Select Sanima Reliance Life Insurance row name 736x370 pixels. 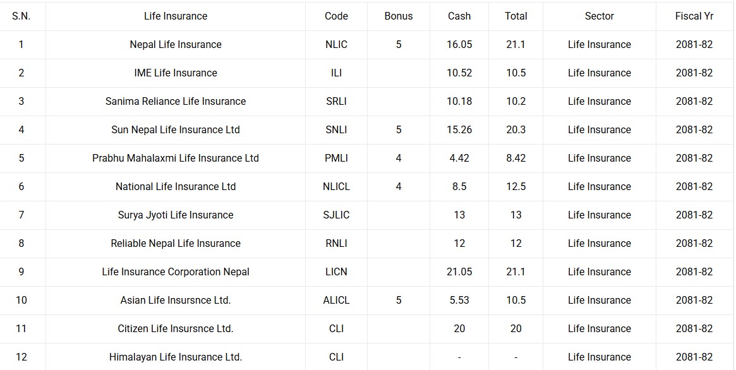tap(176, 101)
